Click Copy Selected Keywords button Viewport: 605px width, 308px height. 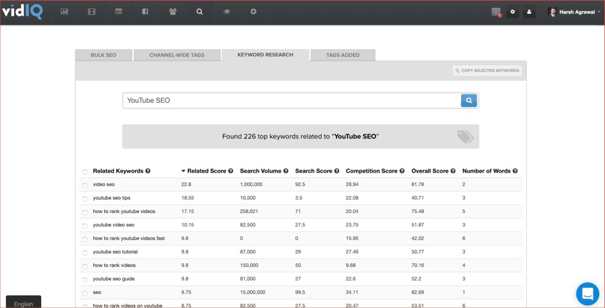coord(488,71)
